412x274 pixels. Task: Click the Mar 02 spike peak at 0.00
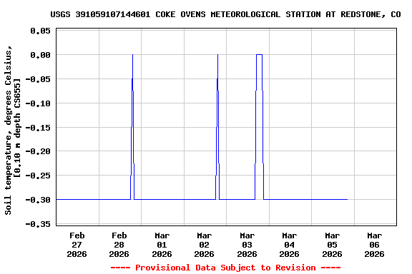click(218, 55)
